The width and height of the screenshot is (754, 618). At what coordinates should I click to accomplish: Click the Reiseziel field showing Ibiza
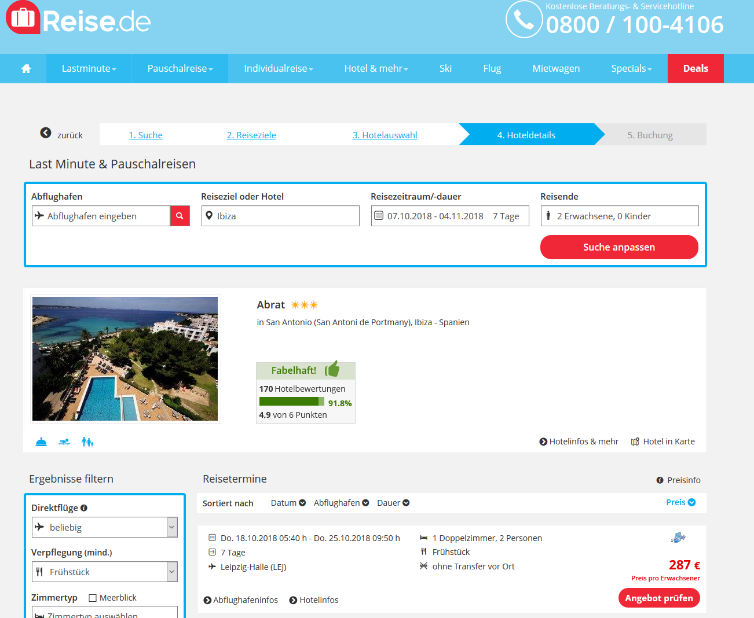[x=280, y=216]
